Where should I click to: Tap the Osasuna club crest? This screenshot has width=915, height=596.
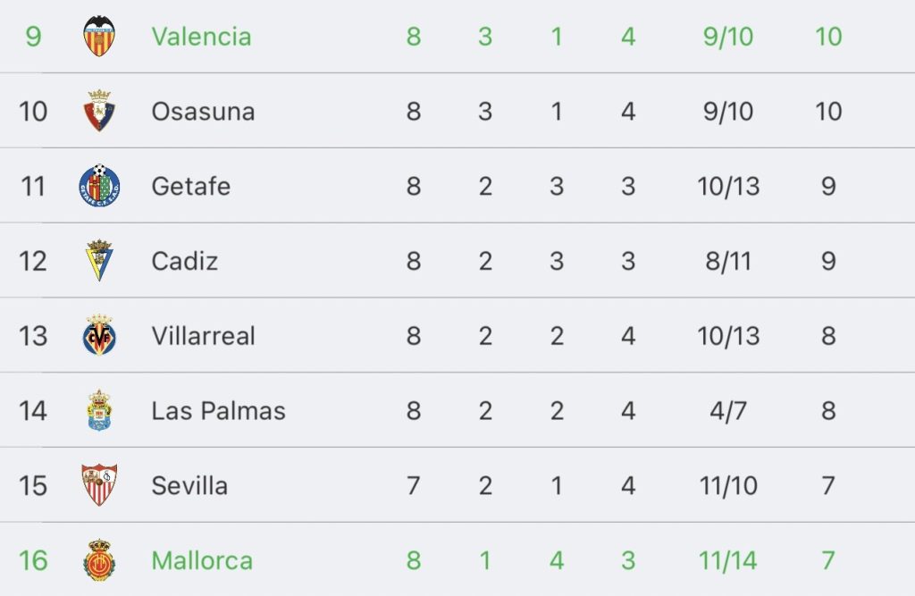click(99, 110)
